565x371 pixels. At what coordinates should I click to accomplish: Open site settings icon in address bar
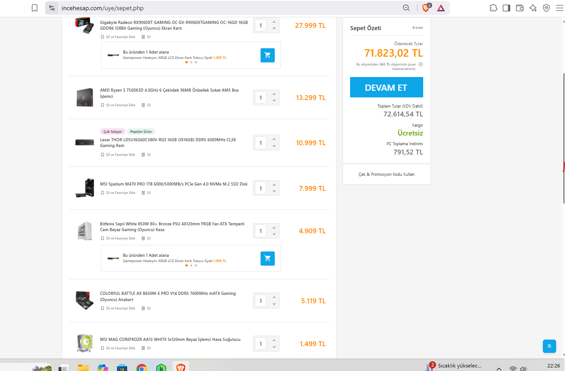pyautogui.click(x=52, y=8)
